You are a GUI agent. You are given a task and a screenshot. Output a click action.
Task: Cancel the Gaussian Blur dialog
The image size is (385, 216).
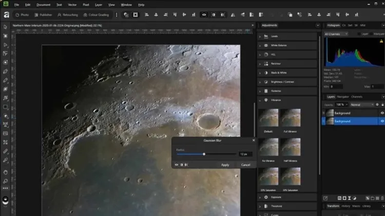[x=245, y=165]
